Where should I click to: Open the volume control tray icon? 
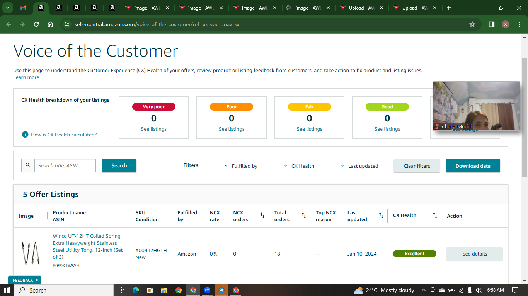pos(479,290)
